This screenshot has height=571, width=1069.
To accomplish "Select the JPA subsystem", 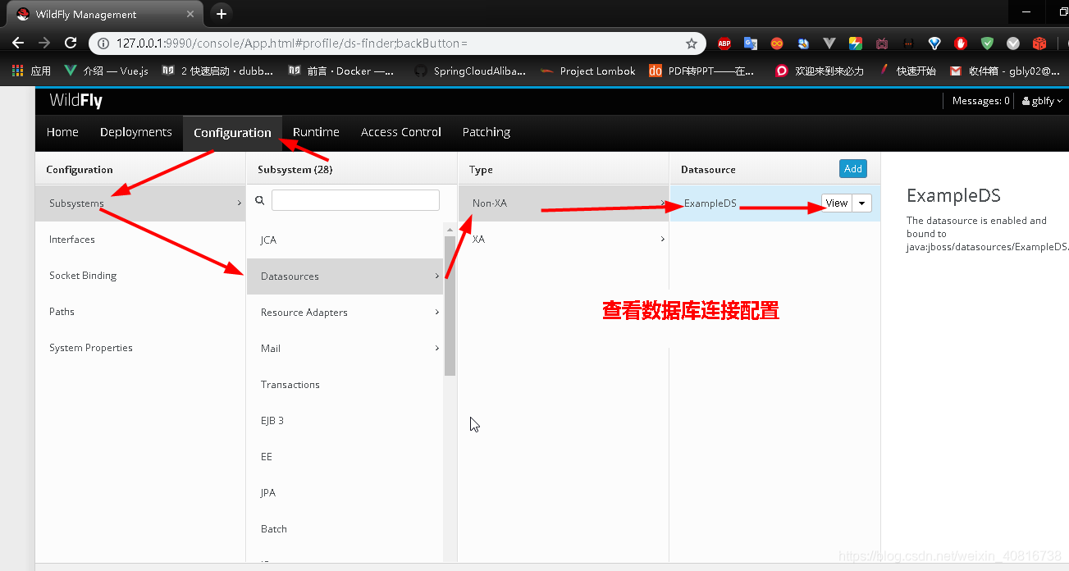I will pyautogui.click(x=345, y=493).
